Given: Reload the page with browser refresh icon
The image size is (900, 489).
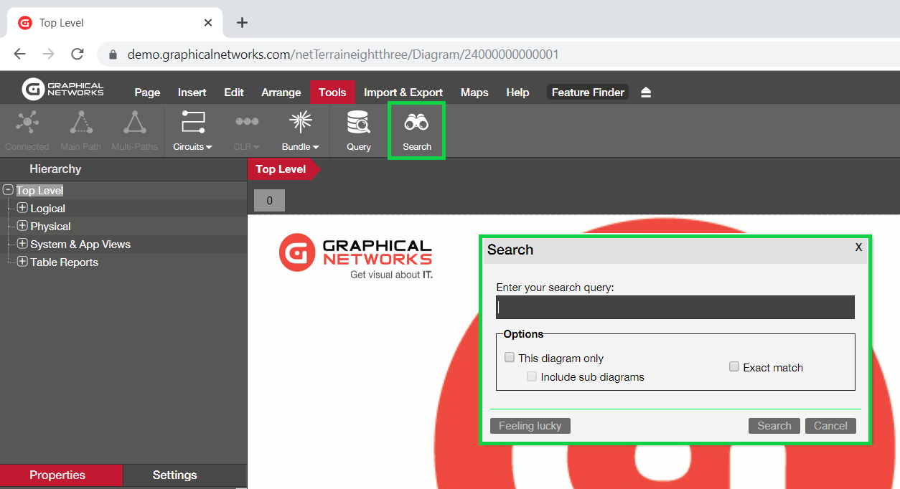Looking at the screenshot, I should pyautogui.click(x=78, y=54).
